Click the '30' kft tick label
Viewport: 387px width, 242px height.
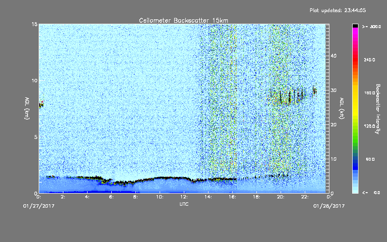point(333,91)
